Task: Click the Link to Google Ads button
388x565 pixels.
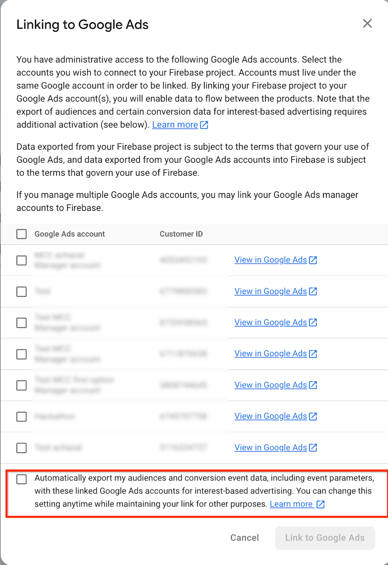Action: coord(325,538)
